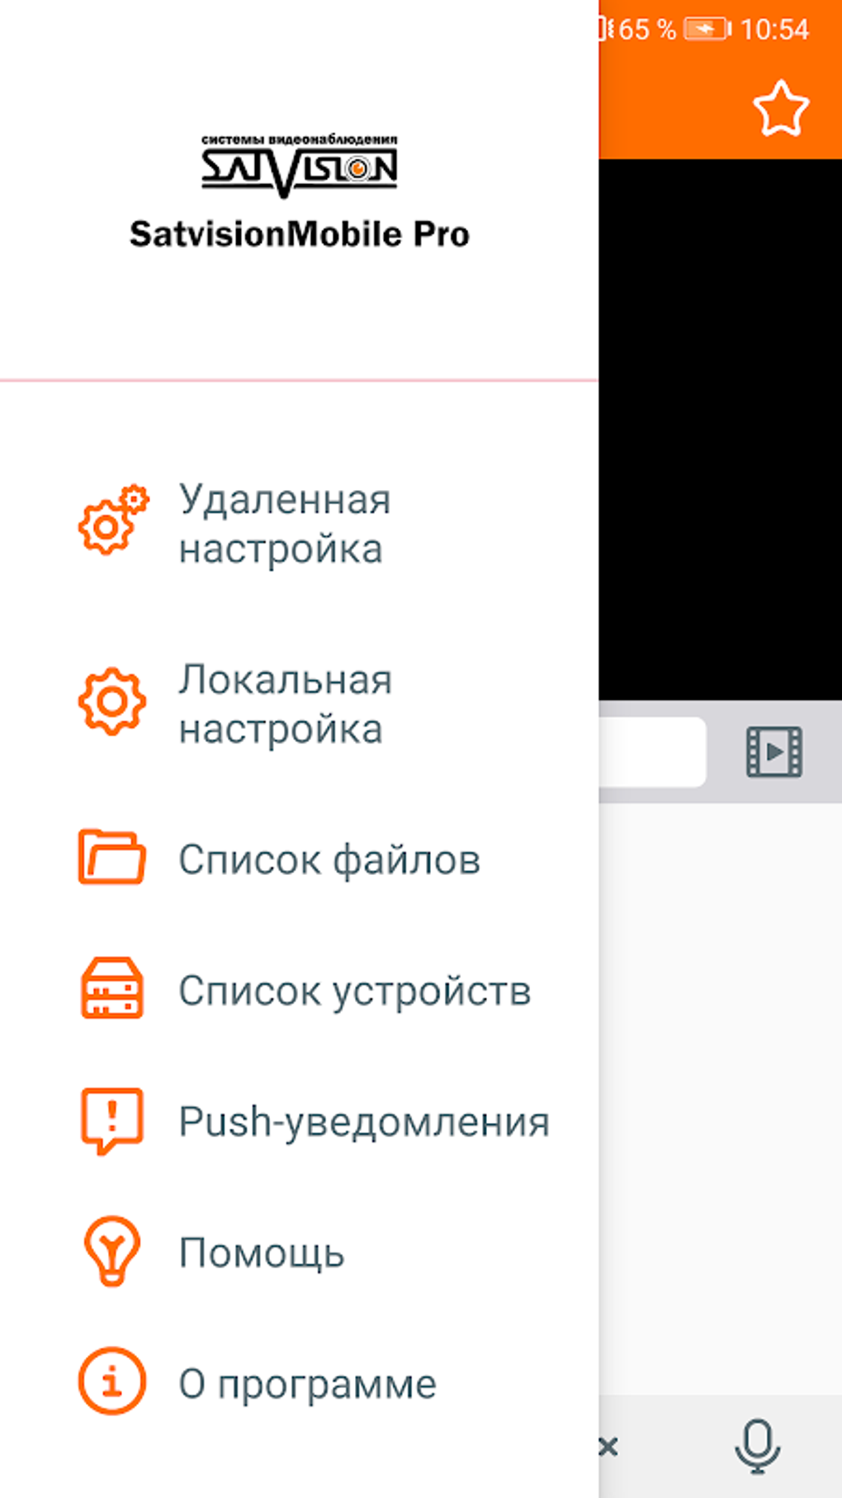Click the Satvision logo image

pos(300,166)
